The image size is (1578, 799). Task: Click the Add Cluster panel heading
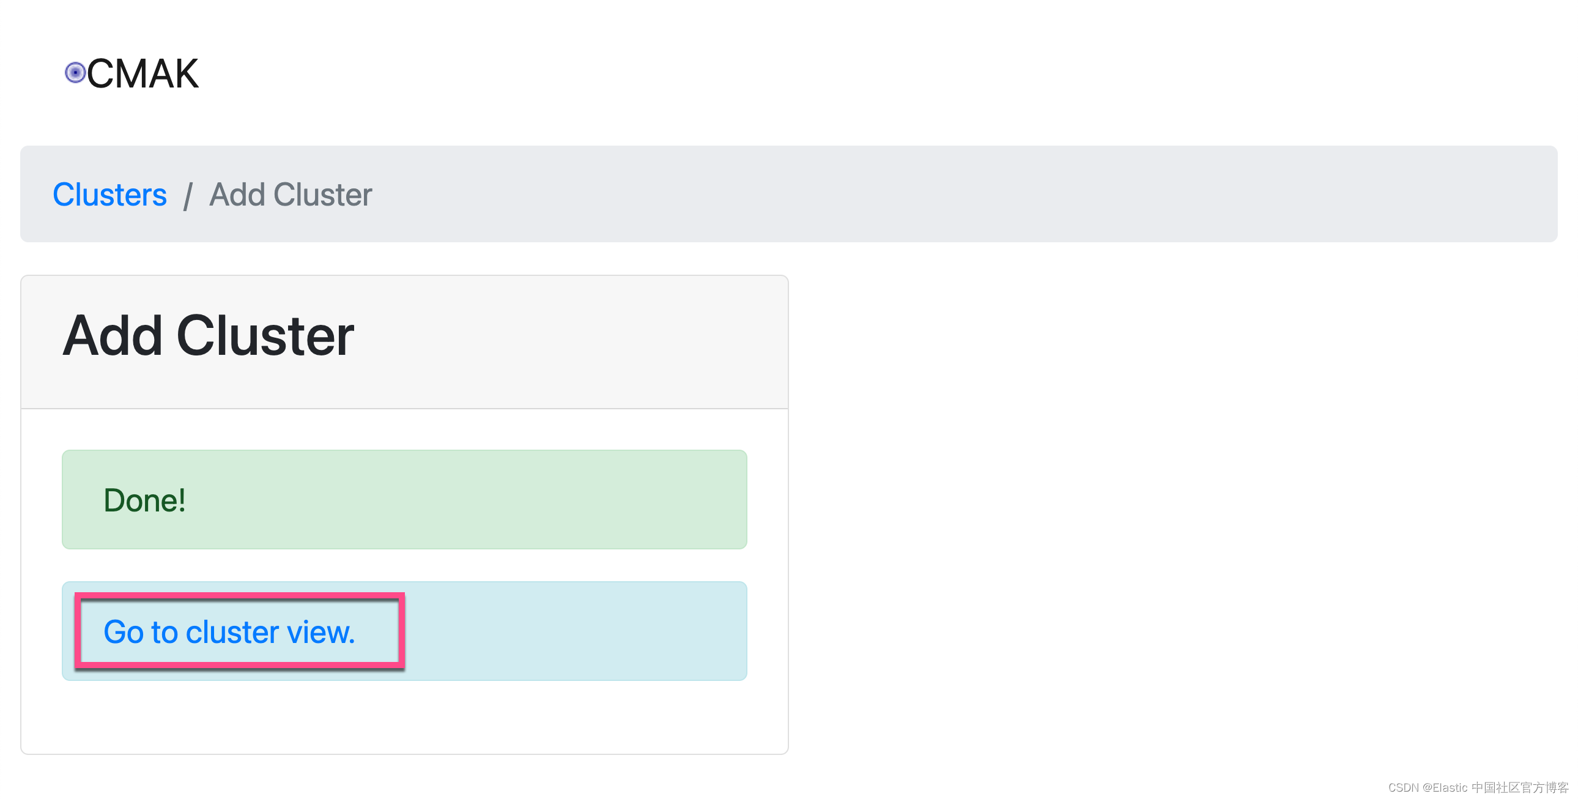tap(209, 335)
